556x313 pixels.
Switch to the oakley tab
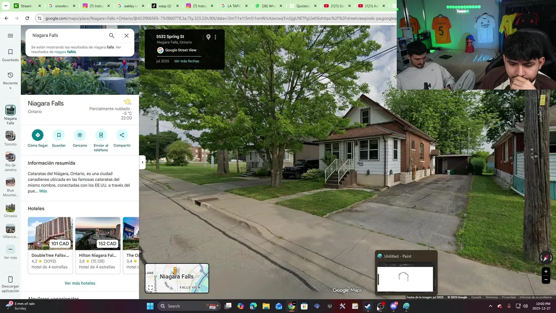point(130,6)
